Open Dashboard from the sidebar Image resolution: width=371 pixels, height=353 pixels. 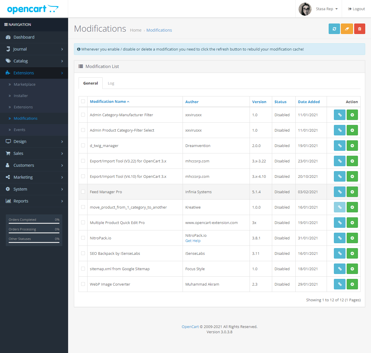pos(34,37)
